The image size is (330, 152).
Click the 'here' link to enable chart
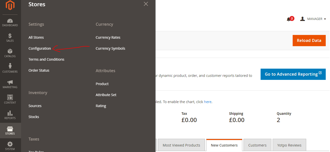coord(207,102)
